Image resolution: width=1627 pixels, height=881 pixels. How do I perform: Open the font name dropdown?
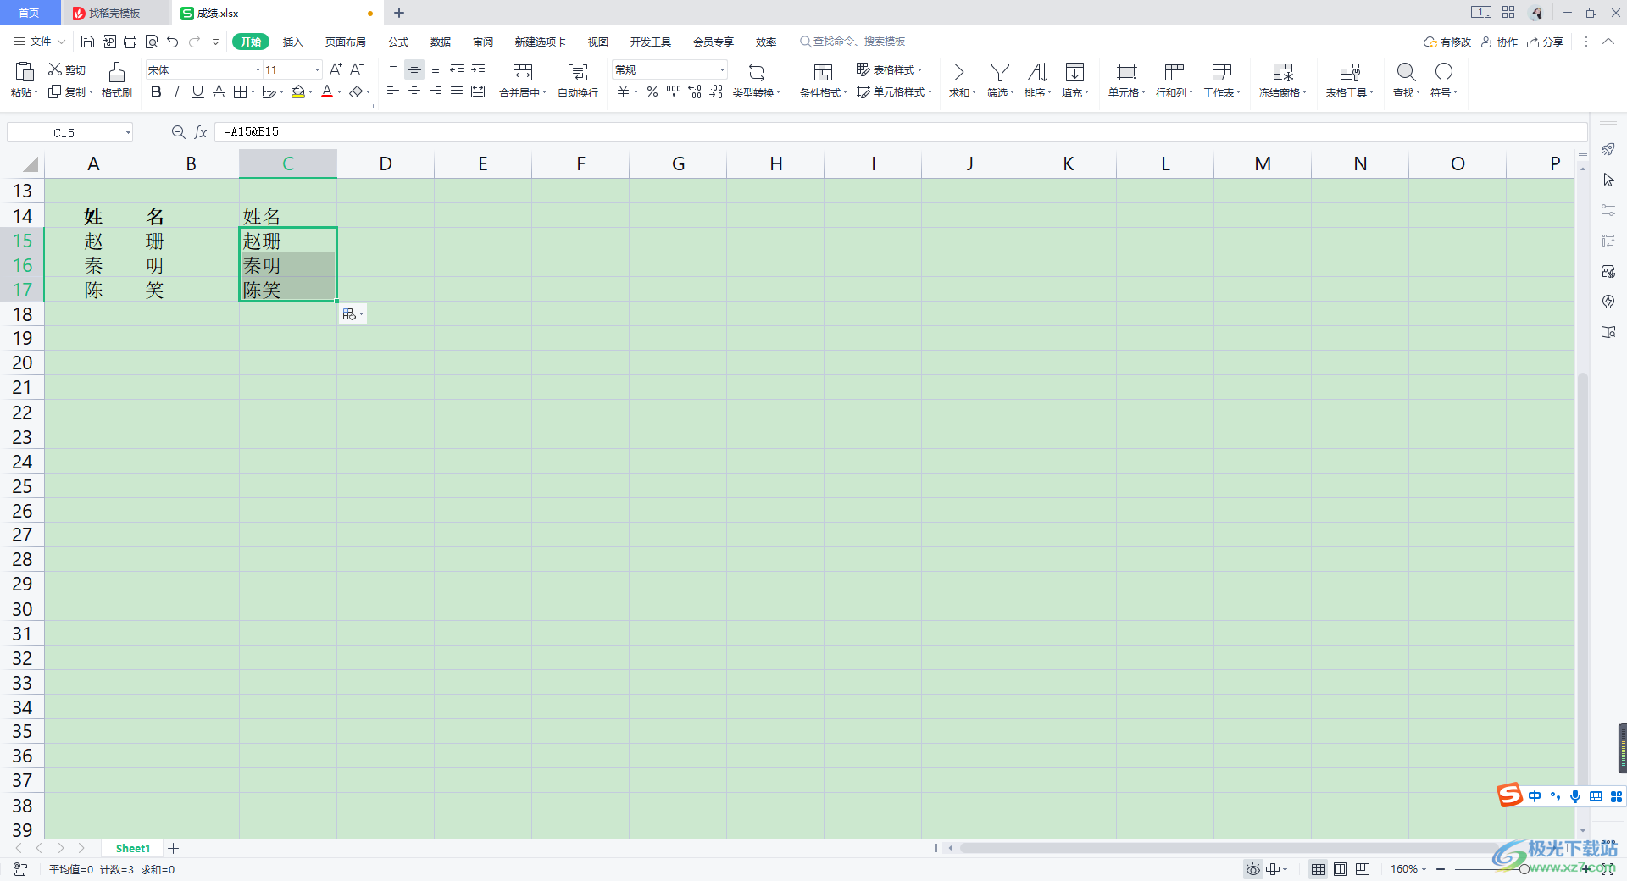pyautogui.click(x=258, y=69)
